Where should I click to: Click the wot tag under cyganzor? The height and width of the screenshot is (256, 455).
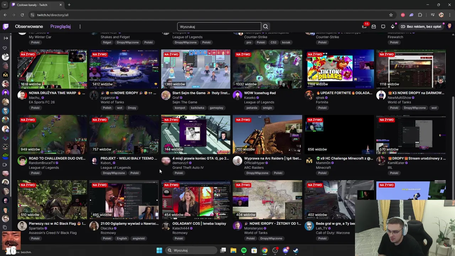click(119, 108)
